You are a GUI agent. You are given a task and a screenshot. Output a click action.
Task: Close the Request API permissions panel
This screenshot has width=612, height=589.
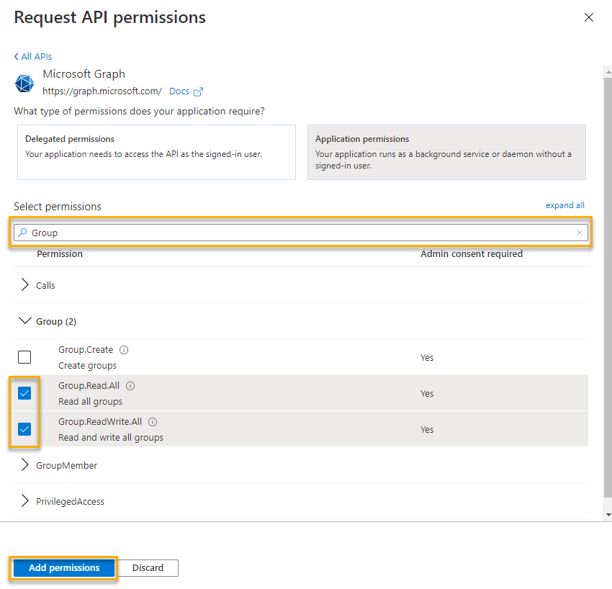[589, 17]
